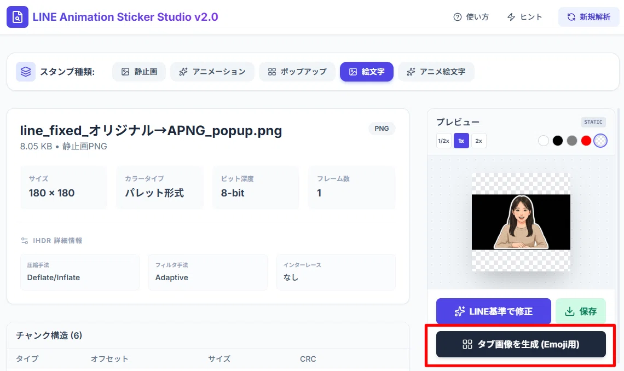Screen dimensions: 624x371
Task: Choose the transparent checkered background swatch
Action: tap(600, 141)
